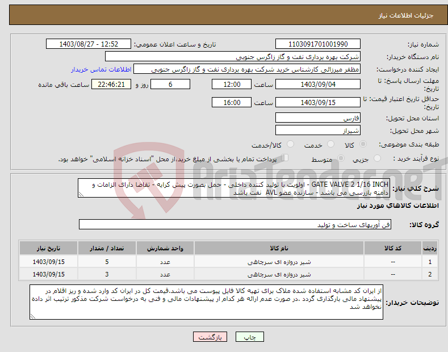
Task: Click the deadline time field 12:00
Action: tap(232, 84)
